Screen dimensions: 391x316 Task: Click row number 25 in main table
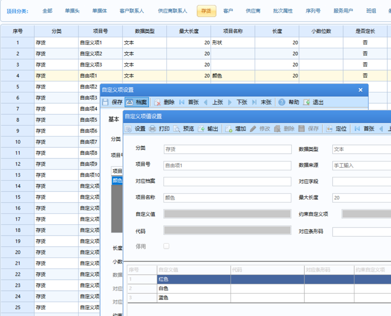[18, 307]
